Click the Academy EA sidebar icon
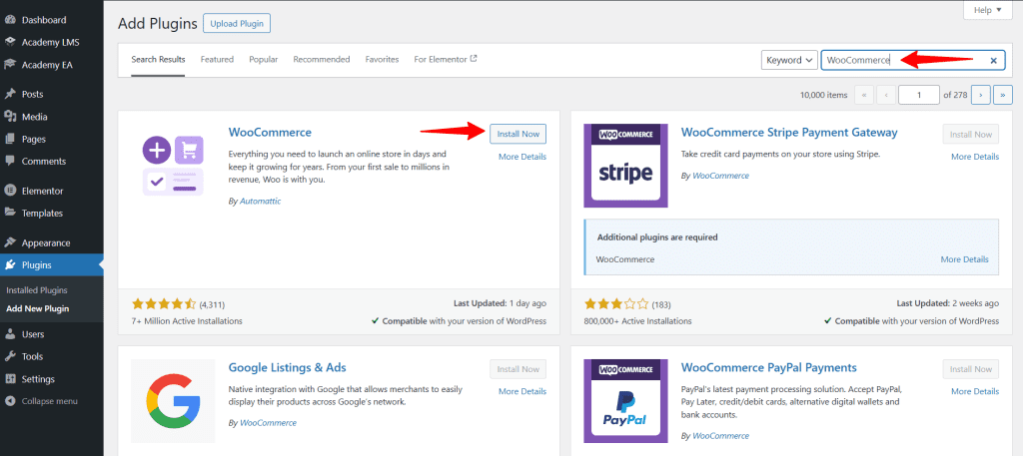This screenshot has width=1023, height=456. pos(10,65)
